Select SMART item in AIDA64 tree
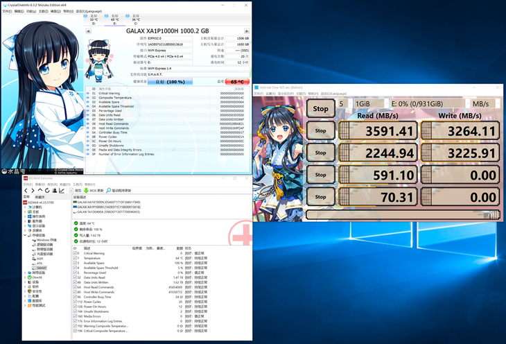This screenshot has width=506, height=344. pos(42,268)
